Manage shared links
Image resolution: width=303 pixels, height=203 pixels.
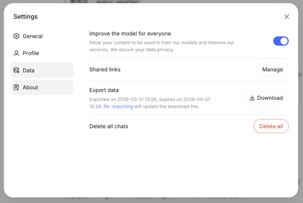click(x=272, y=69)
